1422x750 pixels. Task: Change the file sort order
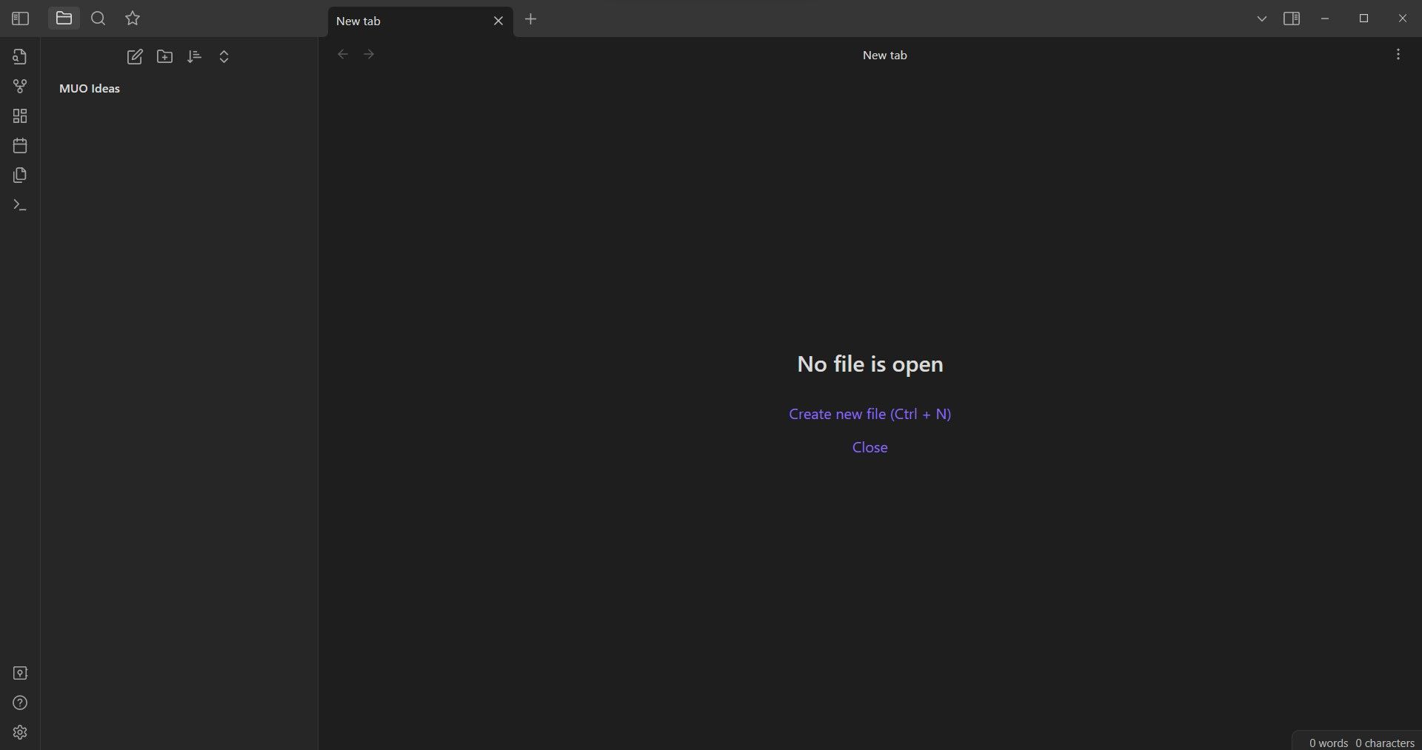[x=194, y=57]
